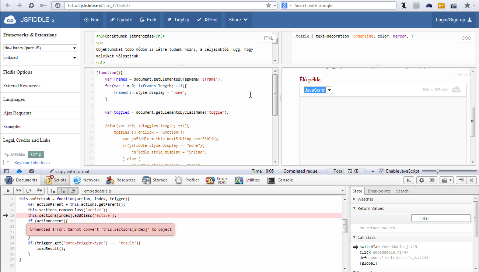
Task: Toggle pretty-print script formatting
Action: 73,191
